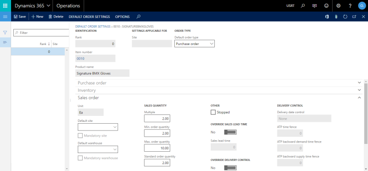This screenshot has height=171, width=368.
Task: Open the item number 0010 link
Action: point(80,59)
